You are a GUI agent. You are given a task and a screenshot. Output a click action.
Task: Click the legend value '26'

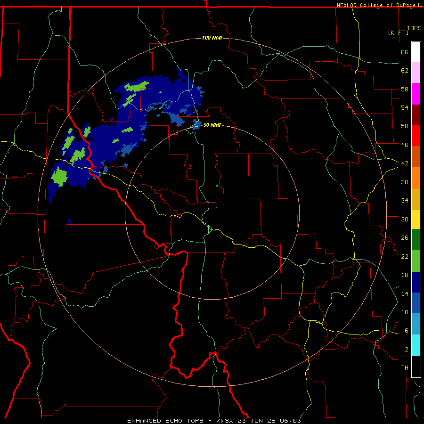[405, 238]
